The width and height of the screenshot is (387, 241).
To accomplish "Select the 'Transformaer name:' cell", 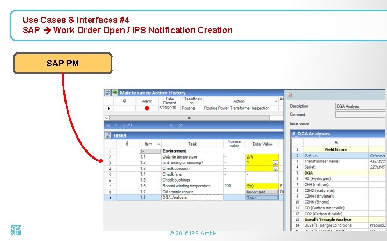I will [336, 161].
